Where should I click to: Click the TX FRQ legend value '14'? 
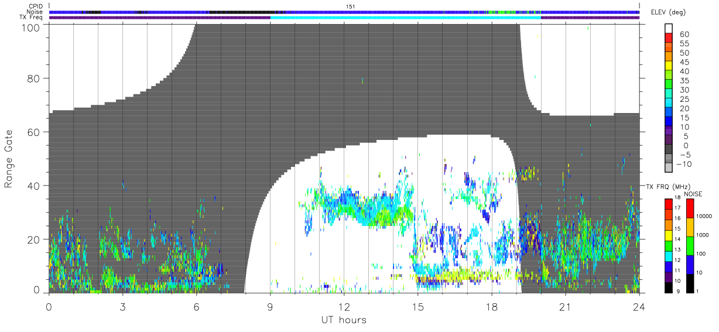(676, 239)
